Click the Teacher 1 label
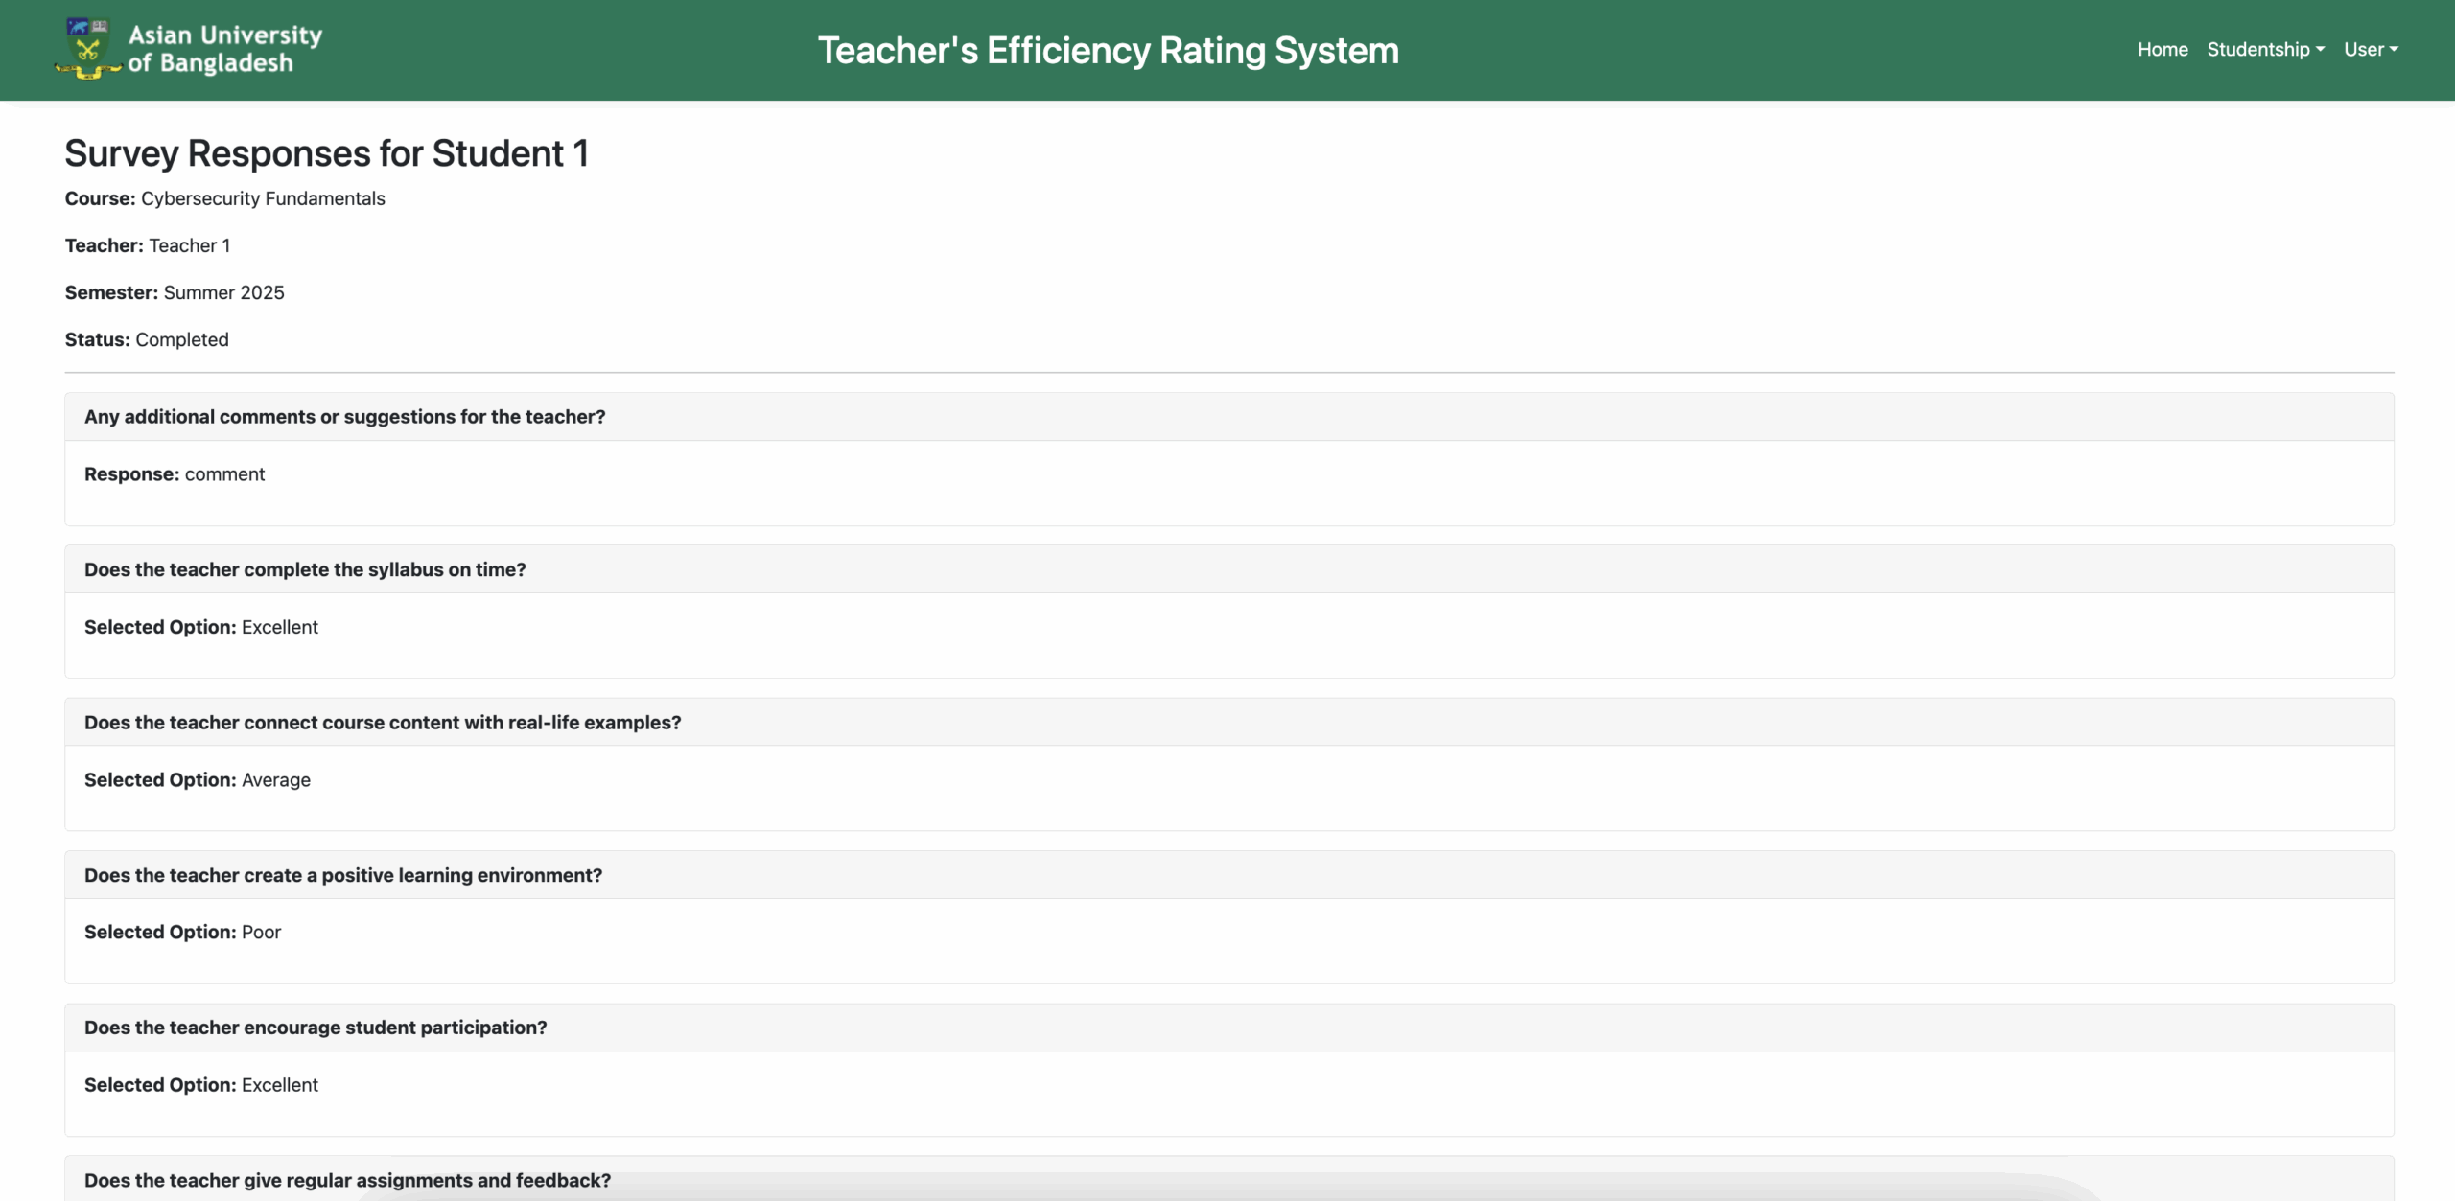Viewport: 2455px width, 1201px height. click(x=189, y=245)
